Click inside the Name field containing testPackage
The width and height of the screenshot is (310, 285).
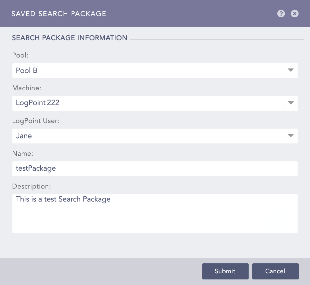[x=155, y=169]
